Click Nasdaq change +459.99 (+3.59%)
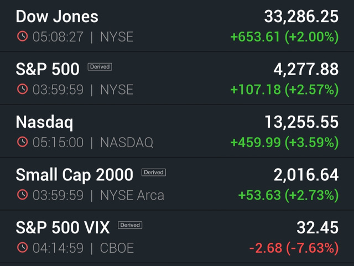This screenshot has width=354, height=266. point(284,143)
